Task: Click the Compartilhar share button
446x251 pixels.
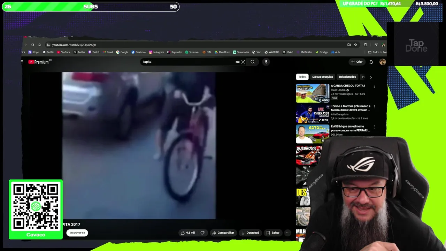Action: (x=223, y=233)
